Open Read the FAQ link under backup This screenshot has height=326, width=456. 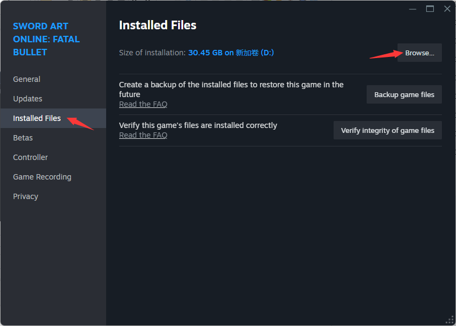tap(143, 104)
